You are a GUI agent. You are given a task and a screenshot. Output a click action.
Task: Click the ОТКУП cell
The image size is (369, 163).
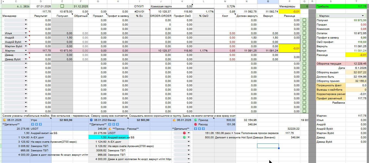(x=139, y=6)
